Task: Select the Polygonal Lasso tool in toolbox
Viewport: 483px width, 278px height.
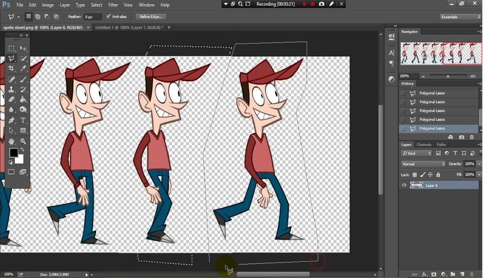Action: pyautogui.click(x=11, y=58)
